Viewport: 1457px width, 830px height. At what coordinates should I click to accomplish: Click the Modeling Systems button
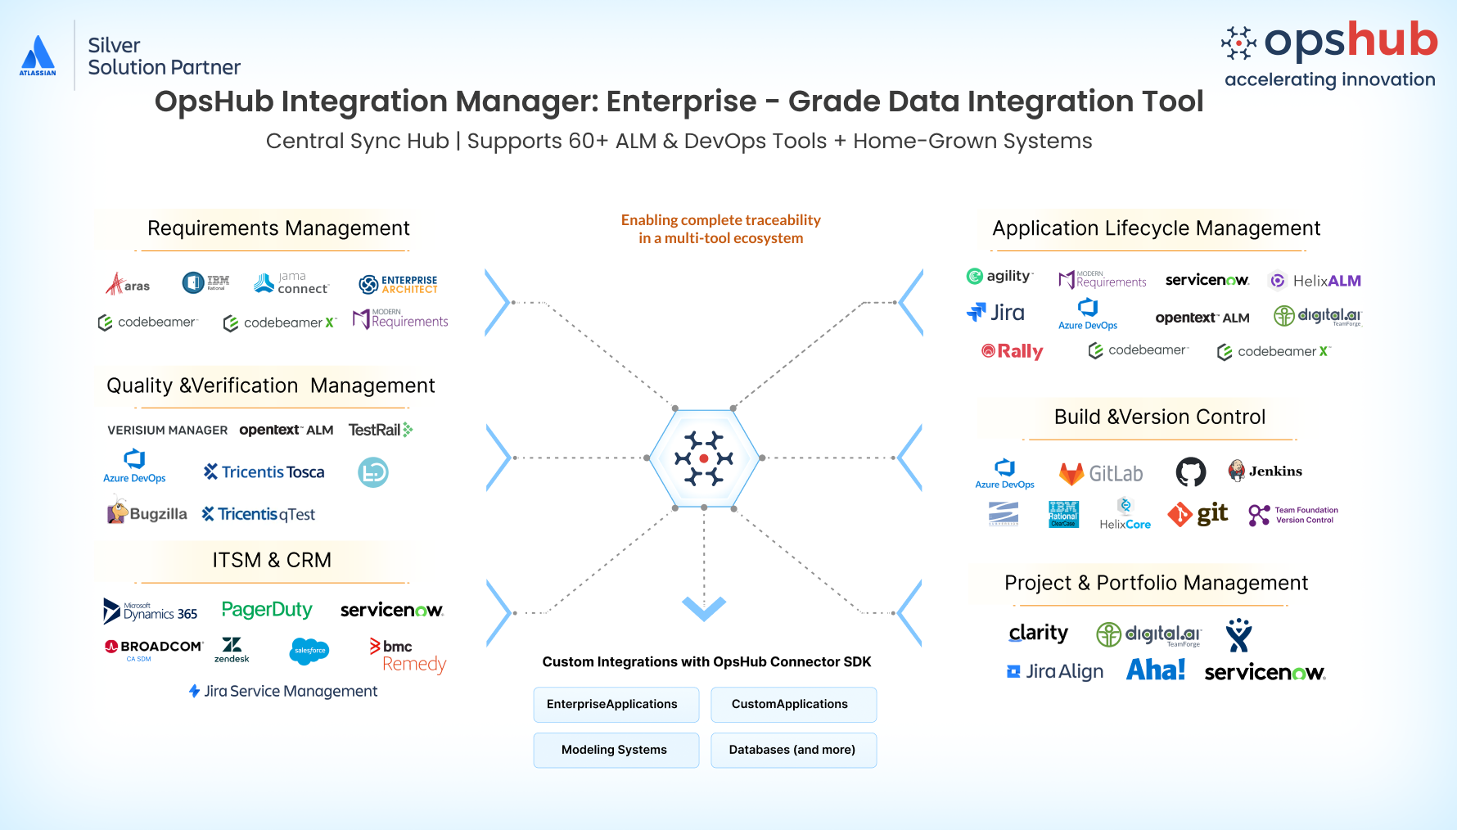[x=616, y=750]
